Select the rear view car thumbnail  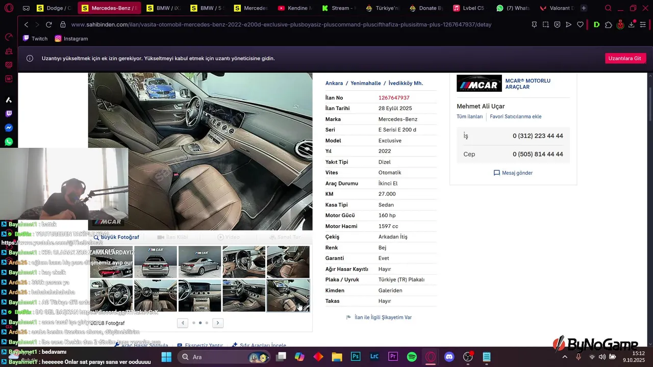coord(156,262)
